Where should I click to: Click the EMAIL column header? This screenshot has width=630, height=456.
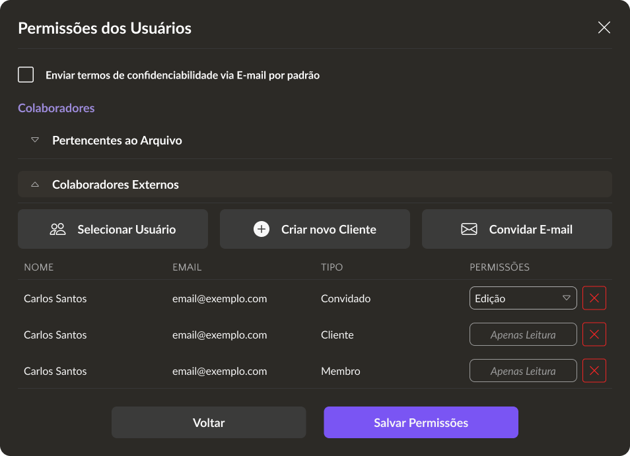(x=187, y=267)
